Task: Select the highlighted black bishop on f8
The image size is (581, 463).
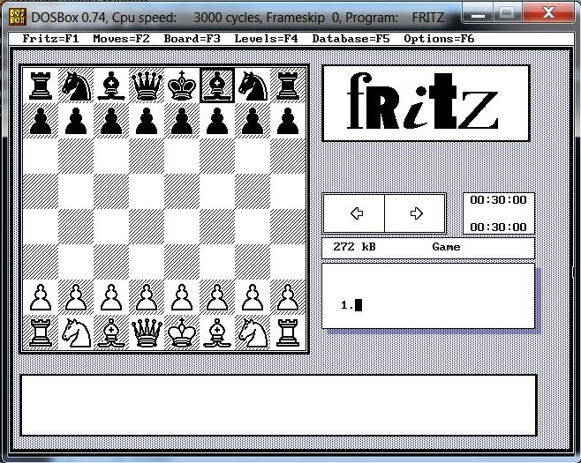Action: 217,86
